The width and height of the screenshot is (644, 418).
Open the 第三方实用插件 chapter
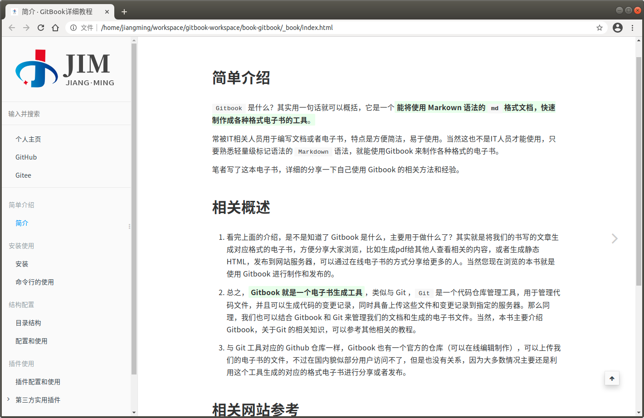point(38,400)
